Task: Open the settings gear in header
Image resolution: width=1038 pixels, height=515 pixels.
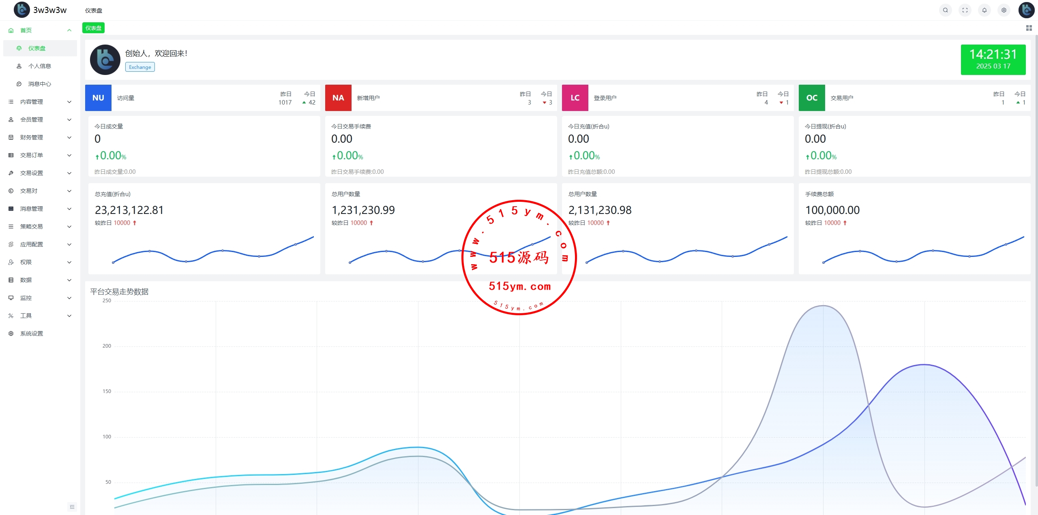Action: click(x=1004, y=10)
